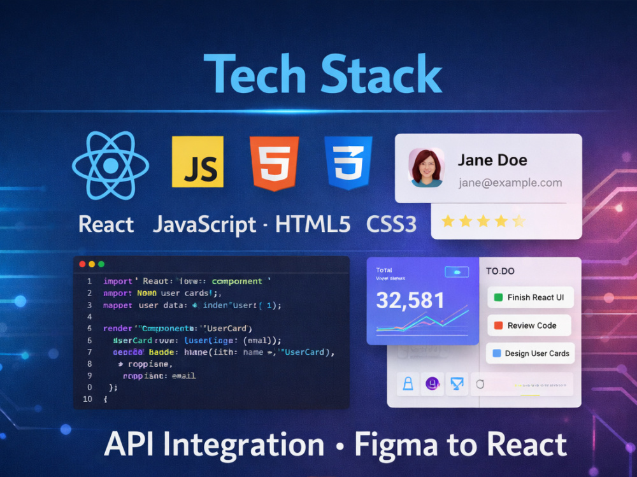Click the fifth half-filled rating star

(x=519, y=222)
